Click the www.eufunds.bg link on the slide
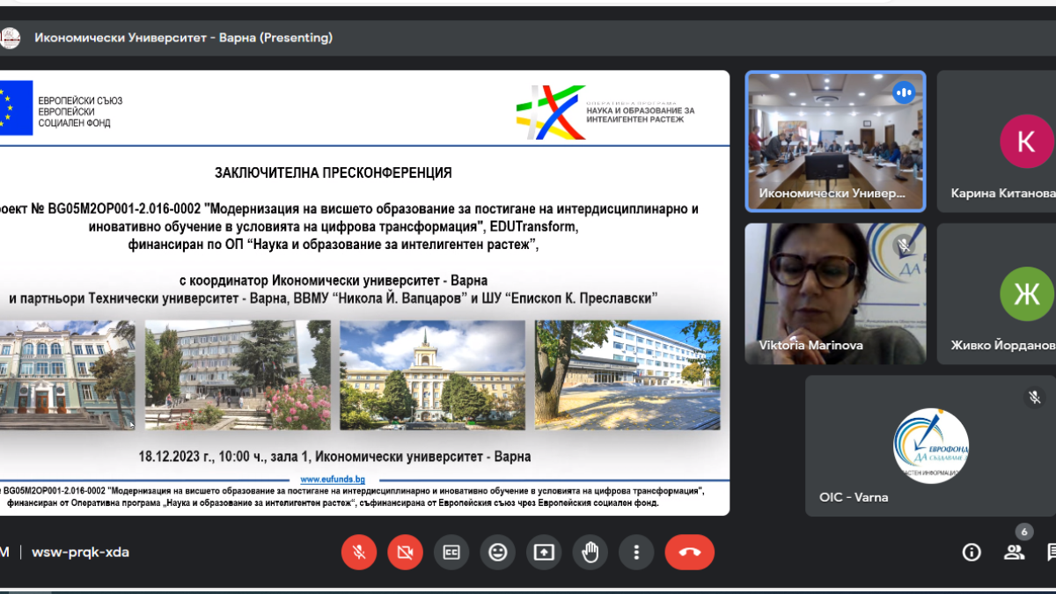The image size is (1056, 594). [x=333, y=480]
